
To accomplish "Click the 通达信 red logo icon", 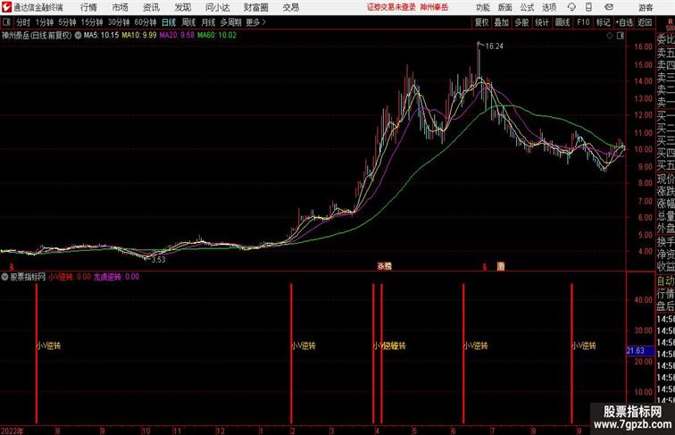I will tap(6, 7).
